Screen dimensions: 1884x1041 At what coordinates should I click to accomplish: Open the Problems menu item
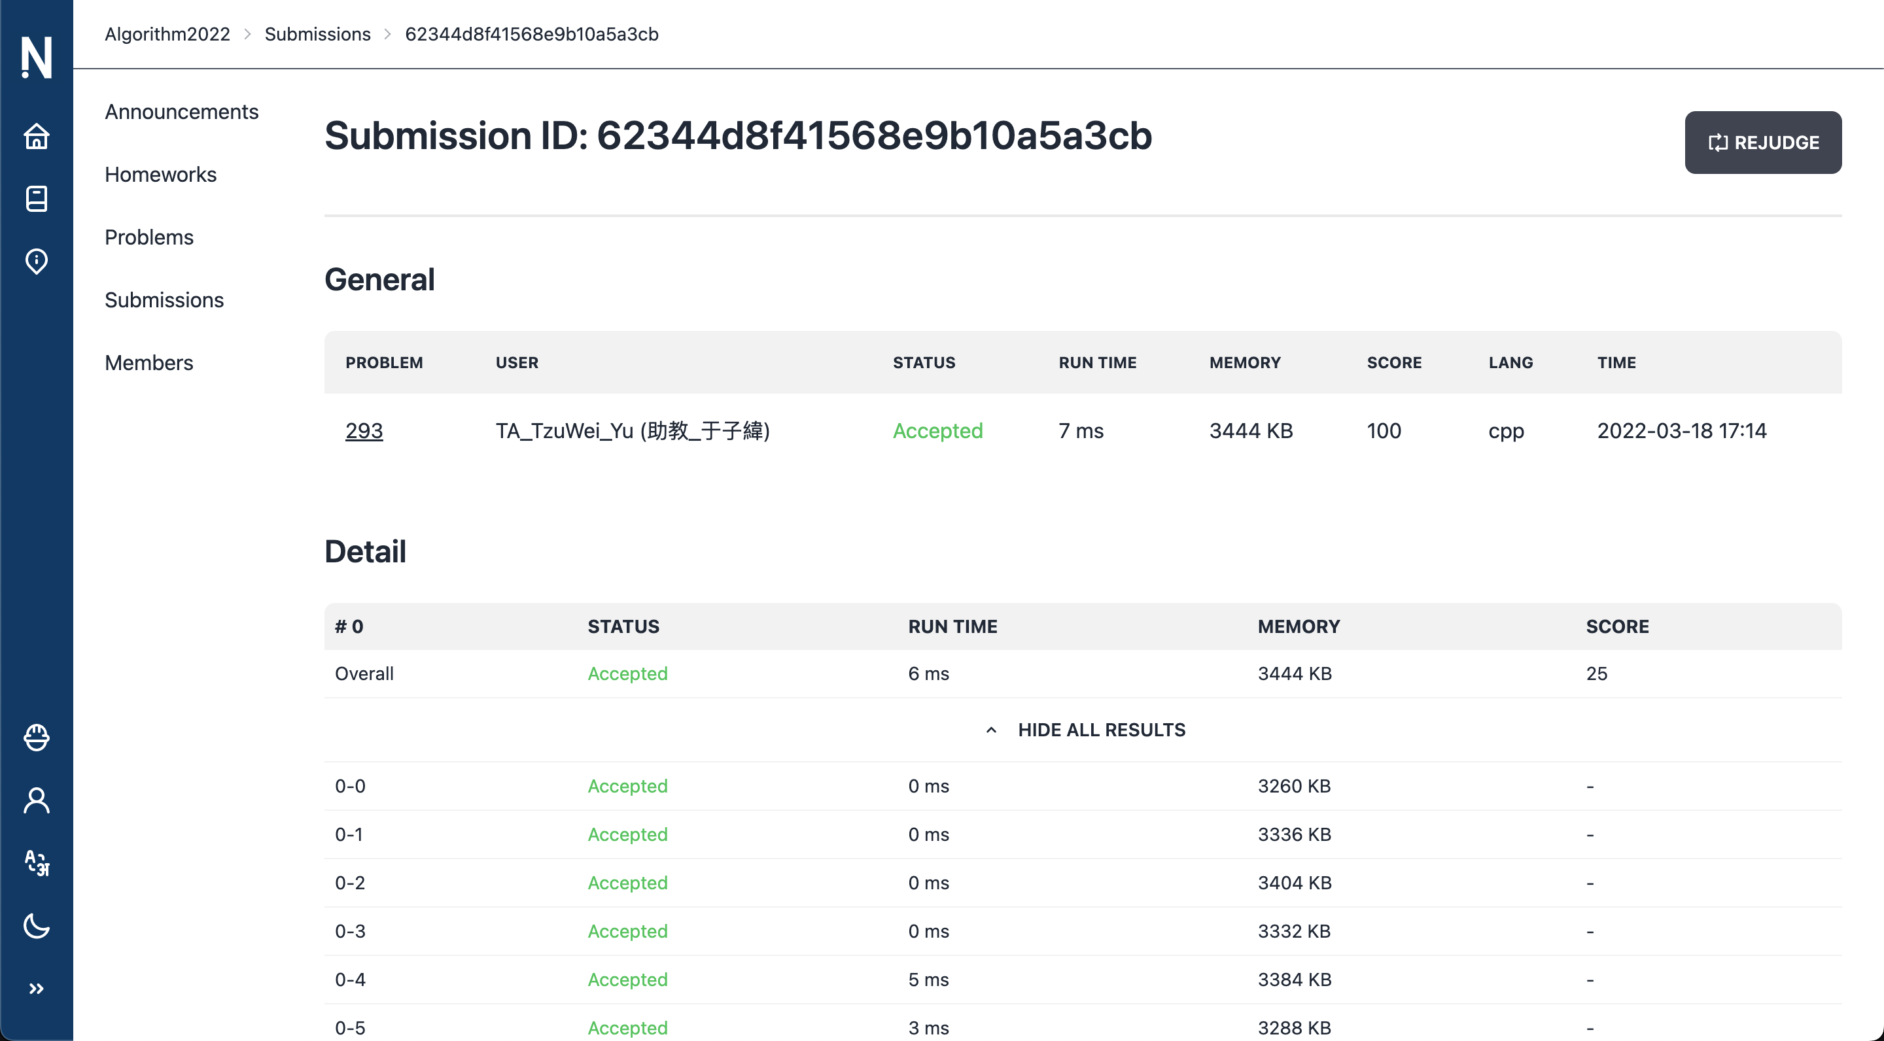pos(148,237)
